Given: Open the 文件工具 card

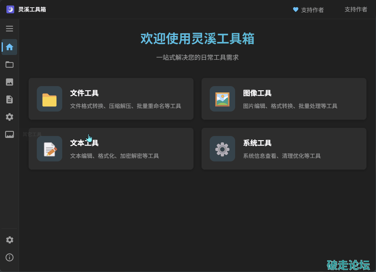Looking at the screenshot, I should pos(111,99).
